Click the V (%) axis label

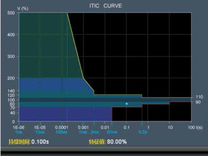tap(23, 8)
